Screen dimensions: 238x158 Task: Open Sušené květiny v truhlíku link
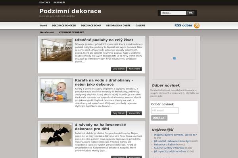coord(169,148)
